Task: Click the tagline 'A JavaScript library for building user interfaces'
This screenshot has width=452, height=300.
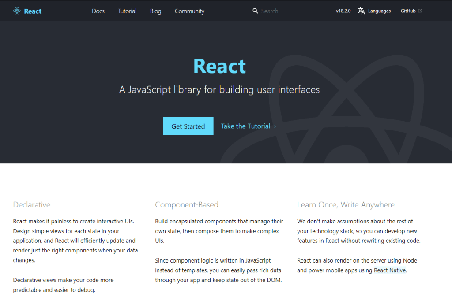Action: [x=219, y=89]
